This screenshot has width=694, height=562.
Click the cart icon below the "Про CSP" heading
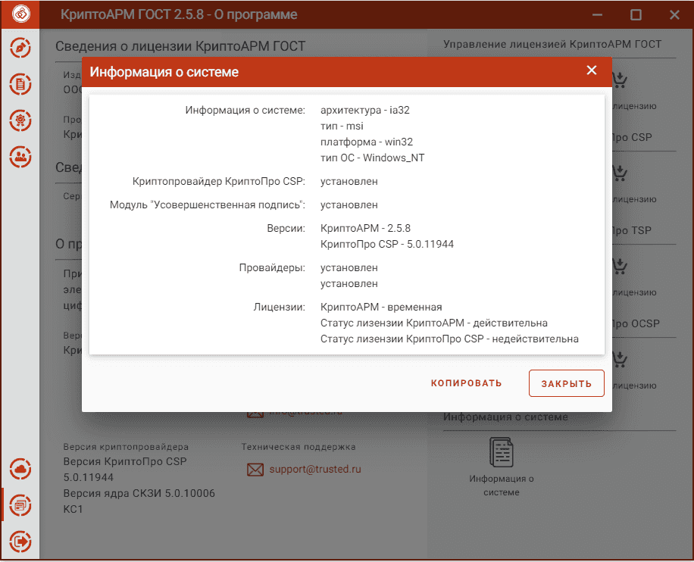pyautogui.click(x=620, y=173)
